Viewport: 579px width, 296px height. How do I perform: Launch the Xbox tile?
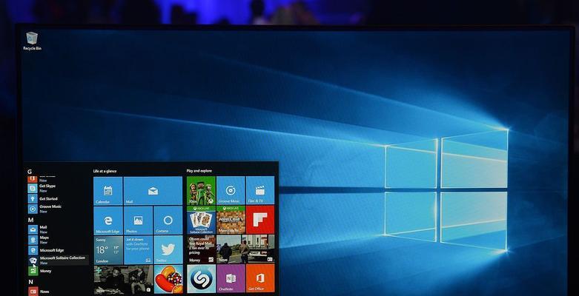tap(200, 190)
